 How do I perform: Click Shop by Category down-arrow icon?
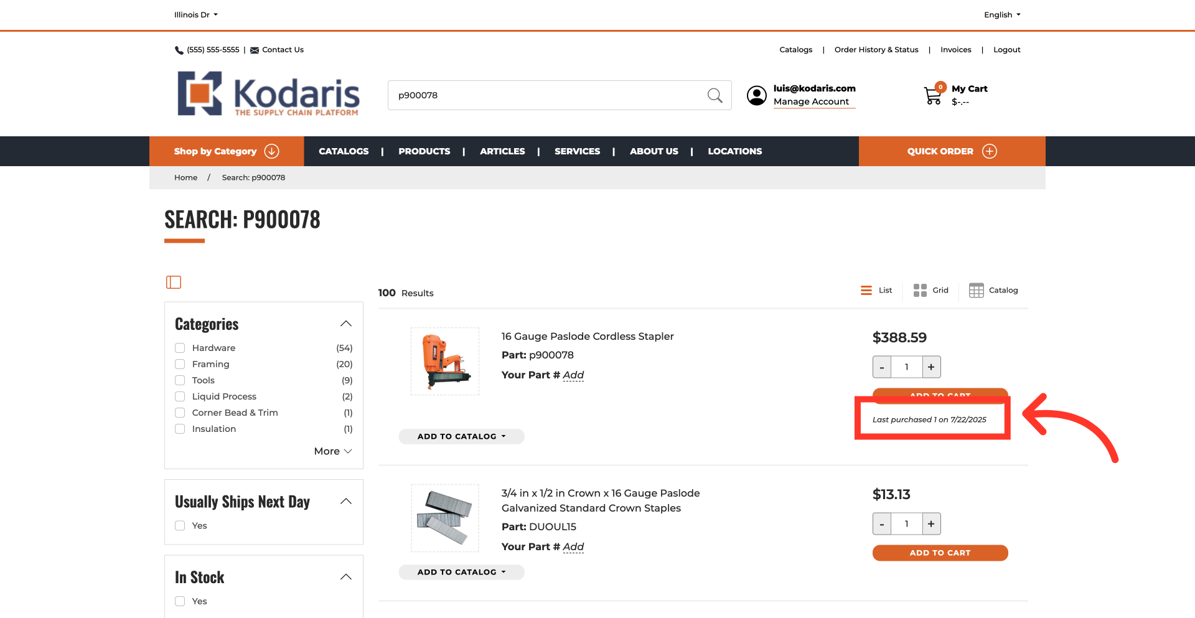click(272, 151)
